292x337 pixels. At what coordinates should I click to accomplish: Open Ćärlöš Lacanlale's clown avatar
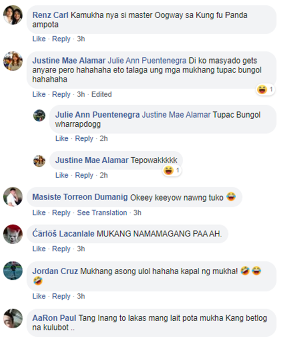pos(13,234)
